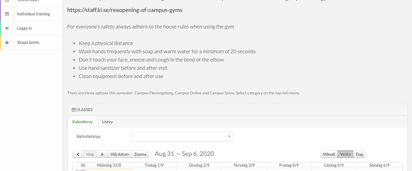Switch to the Listvy tab
The width and height of the screenshot is (412, 171).
tap(107, 122)
